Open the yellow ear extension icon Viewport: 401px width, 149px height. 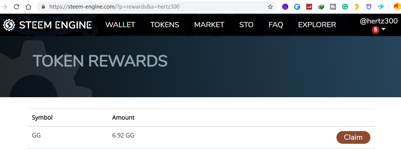point(357,7)
